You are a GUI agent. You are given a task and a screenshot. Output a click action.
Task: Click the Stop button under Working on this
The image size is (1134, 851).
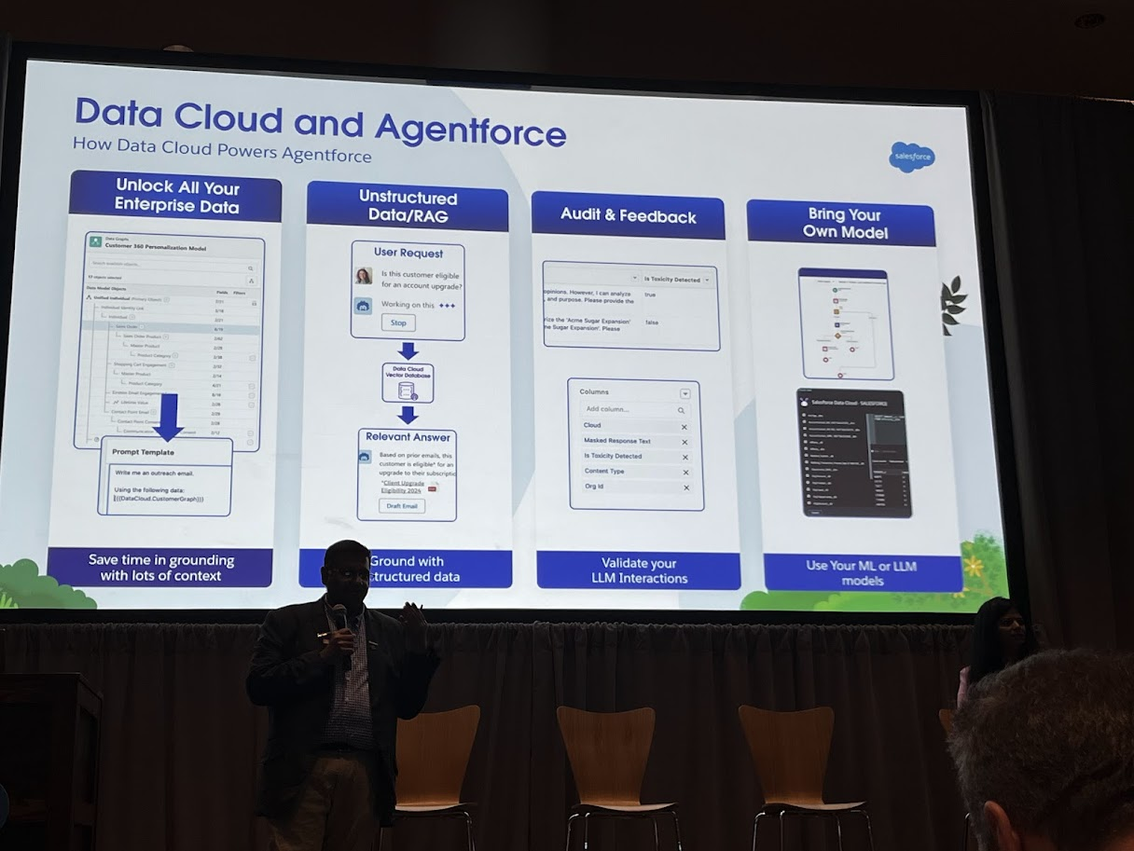398,323
